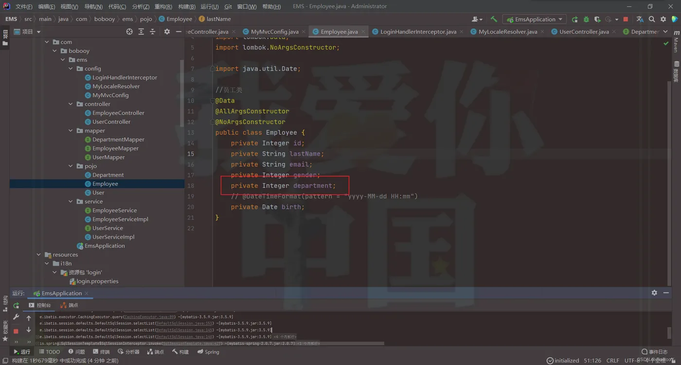
Task: Collapse the com package folder
Action: click(x=47, y=42)
